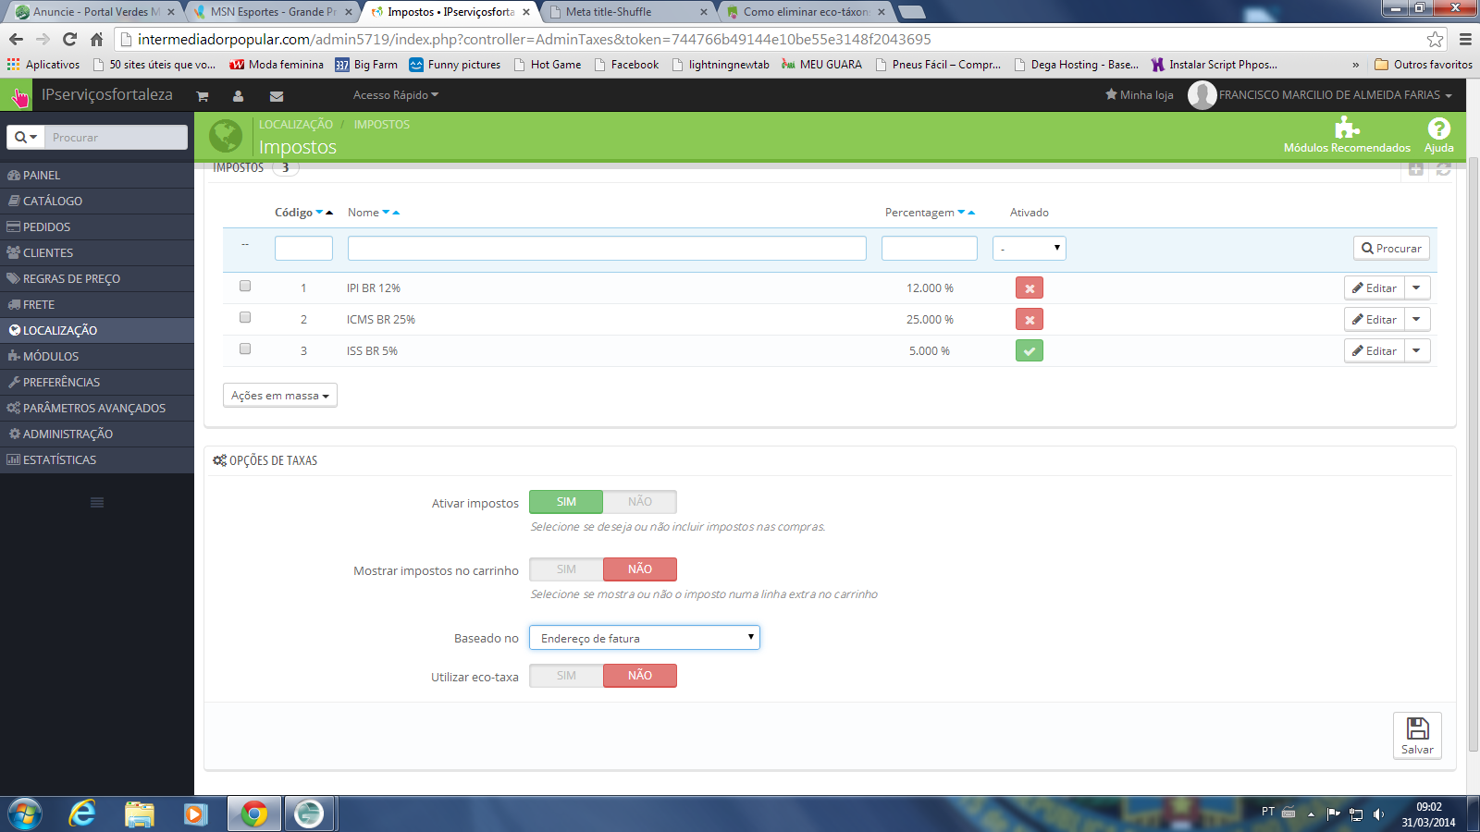
Task: Open the customers person icon in header
Action: 238,96
